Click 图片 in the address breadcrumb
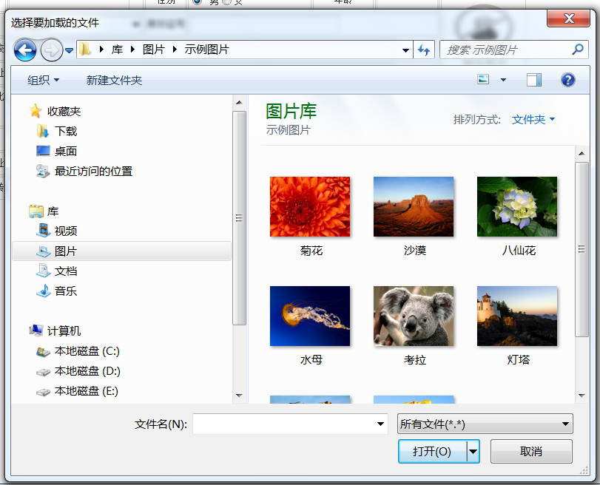 tap(152, 50)
